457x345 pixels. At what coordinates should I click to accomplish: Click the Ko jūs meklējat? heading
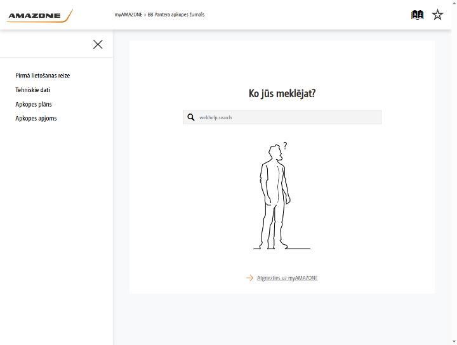pyautogui.click(x=282, y=93)
